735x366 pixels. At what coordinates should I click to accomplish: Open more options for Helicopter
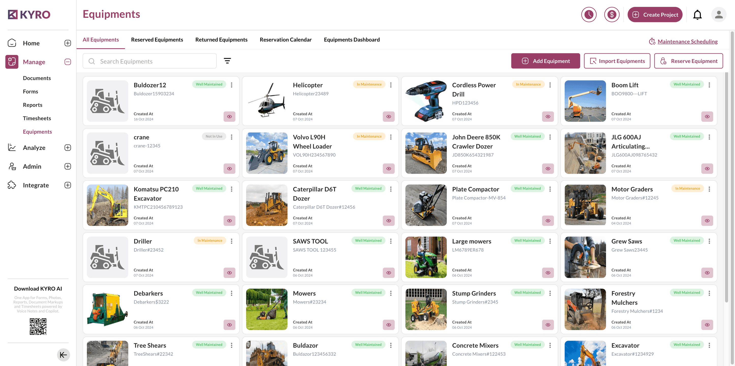coord(391,85)
